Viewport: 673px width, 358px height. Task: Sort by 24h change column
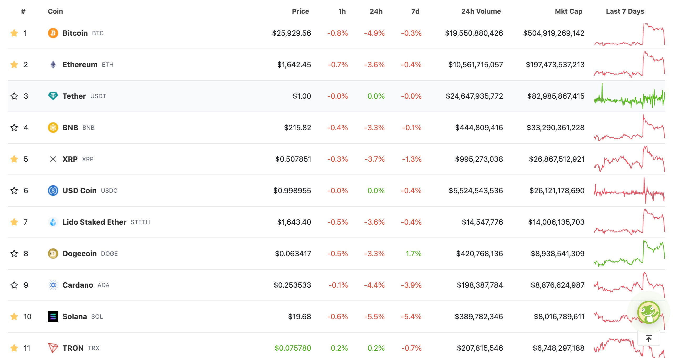pyautogui.click(x=376, y=11)
